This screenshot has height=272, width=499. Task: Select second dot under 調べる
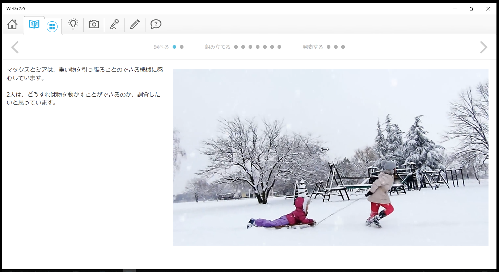click(182, 47)
